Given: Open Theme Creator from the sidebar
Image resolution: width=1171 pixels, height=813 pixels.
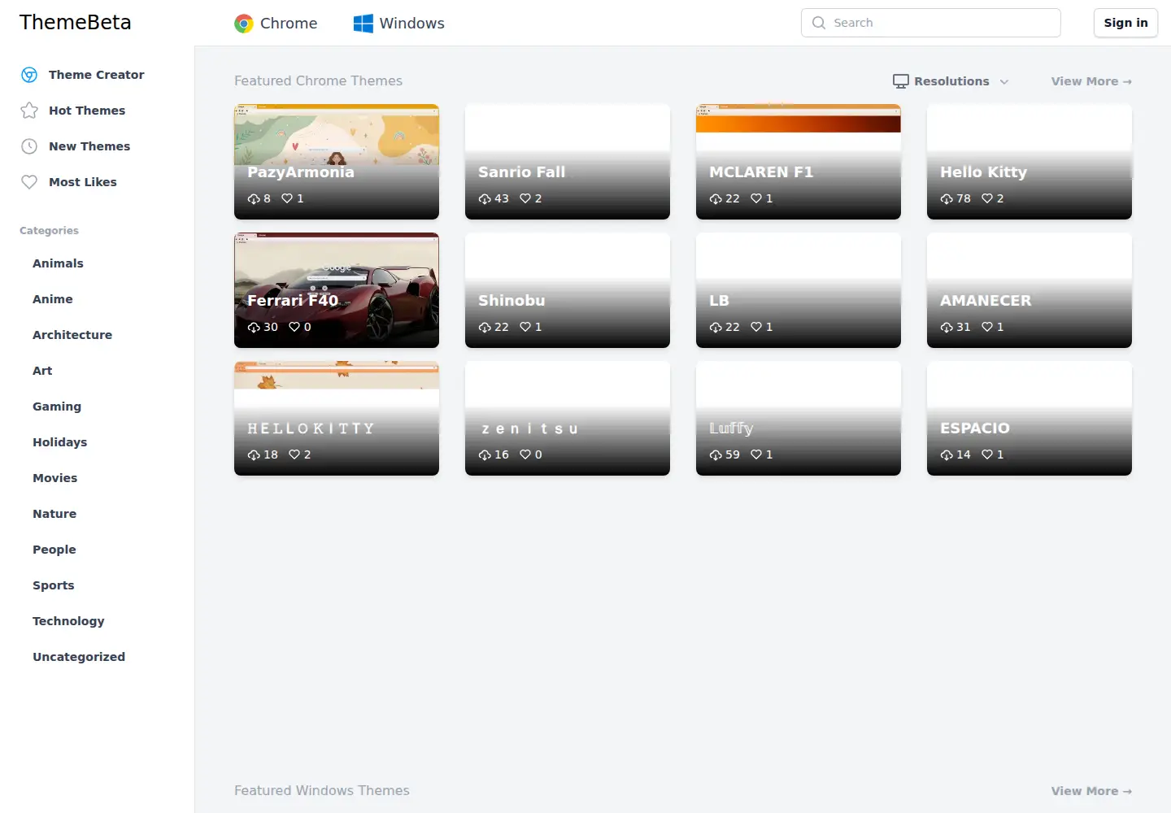Looking at the screenshot, I should [x=96, y=75].
